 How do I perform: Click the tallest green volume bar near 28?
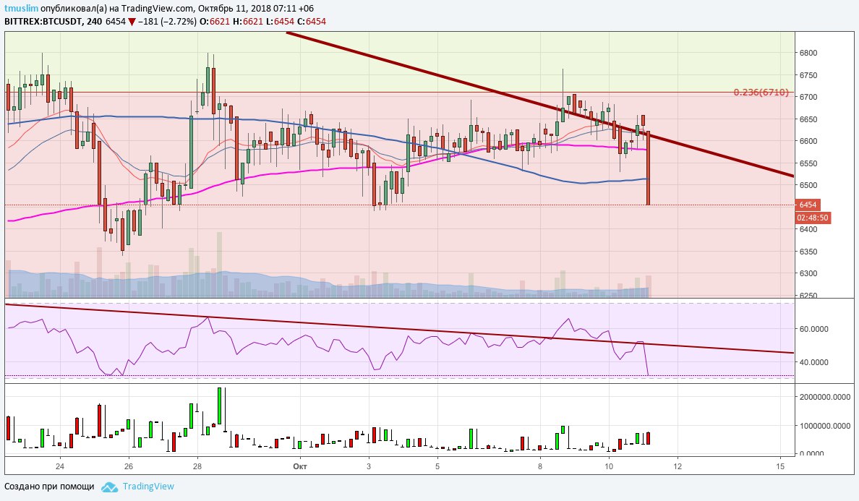[x=219, y=406]
